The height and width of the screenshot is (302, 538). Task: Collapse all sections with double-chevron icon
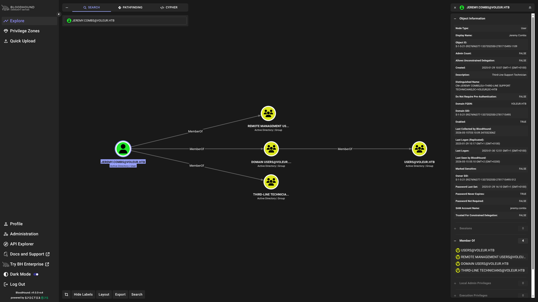pos(530,8)
